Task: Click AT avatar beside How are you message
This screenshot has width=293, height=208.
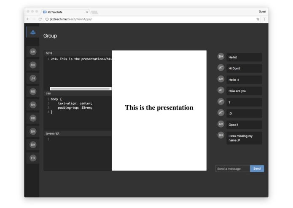Action: coord(221,90)
